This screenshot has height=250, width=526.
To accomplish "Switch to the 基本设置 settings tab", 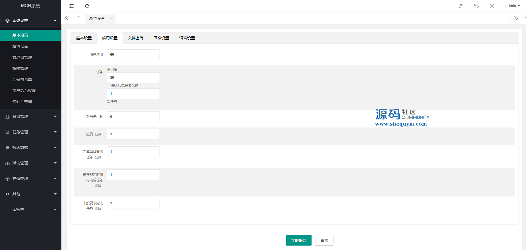I will tap(84, 38).
